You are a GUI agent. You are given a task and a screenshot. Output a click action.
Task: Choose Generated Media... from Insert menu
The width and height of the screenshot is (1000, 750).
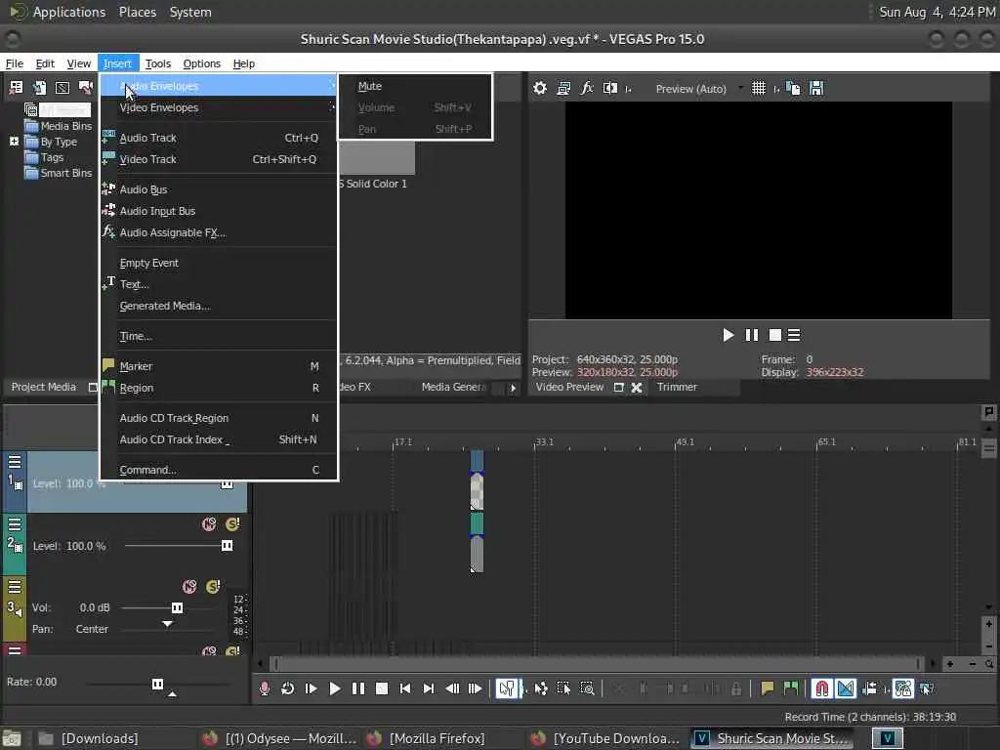(218, 306)
